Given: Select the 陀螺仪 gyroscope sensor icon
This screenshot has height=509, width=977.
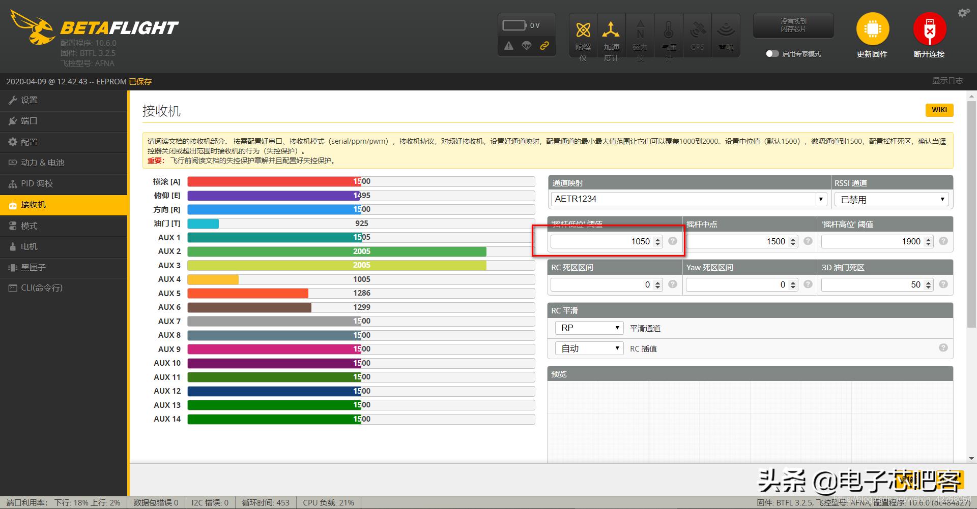Looking at the screenshot, I should [x=583, y=35].
